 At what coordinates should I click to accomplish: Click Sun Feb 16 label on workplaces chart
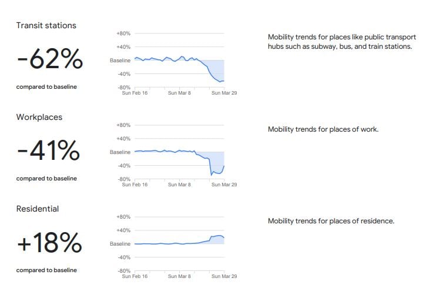(135, 185)
